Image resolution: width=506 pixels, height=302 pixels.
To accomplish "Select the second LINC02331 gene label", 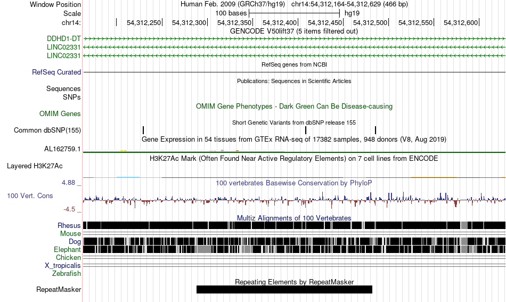I will tap(63, 55).
